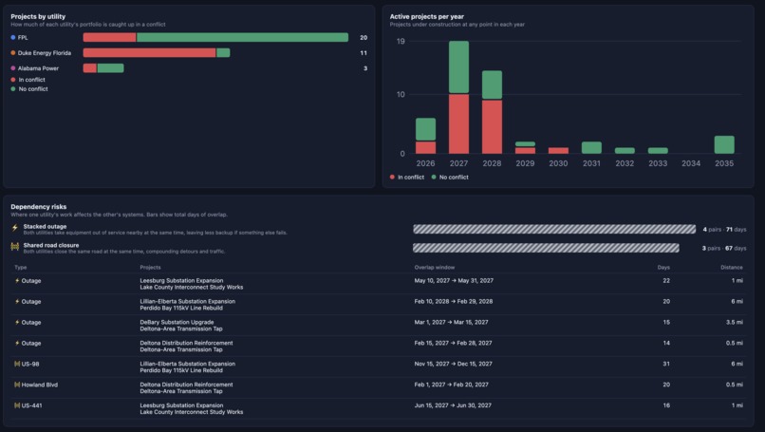This screenshot has width=765, height=432.
Task: Click the 3.5 mi distance value
Action: click(x=736, y=322)
